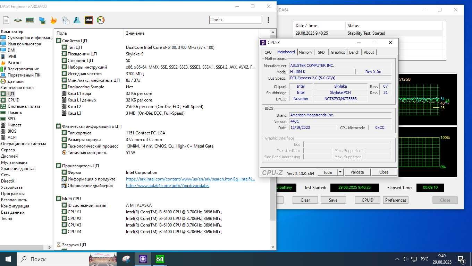Open the three-dot menu beside search field
The image size is (472, 266).
click(x=268, y=20)
